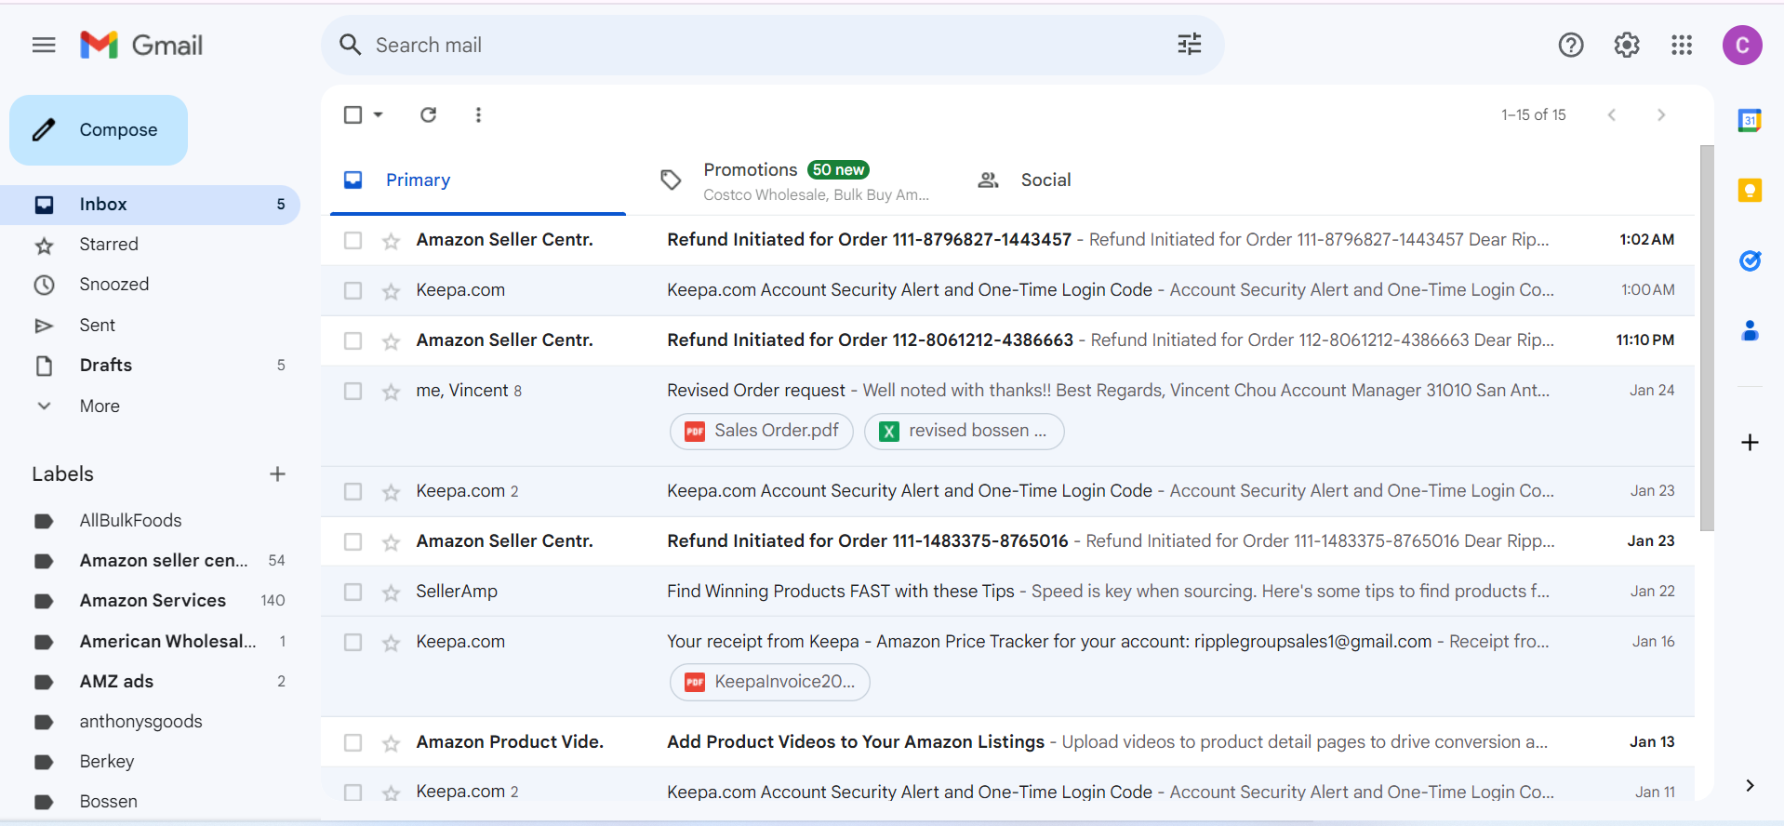This screenshot has width=1784, height=826.
Task: Open the main menu hamburger icon
Action: pyautogui.click(x=44, y=45)
